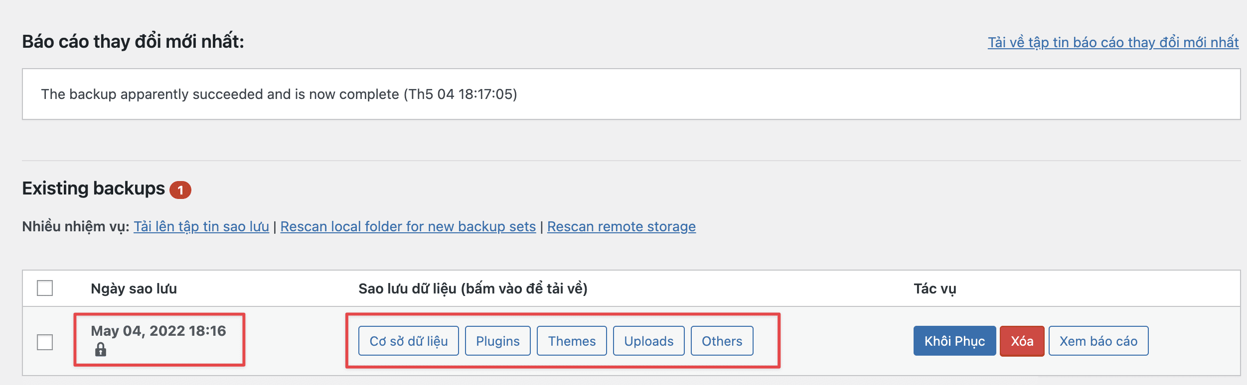
Task: Download the Uploads backup archive
Action: point(648,341)
